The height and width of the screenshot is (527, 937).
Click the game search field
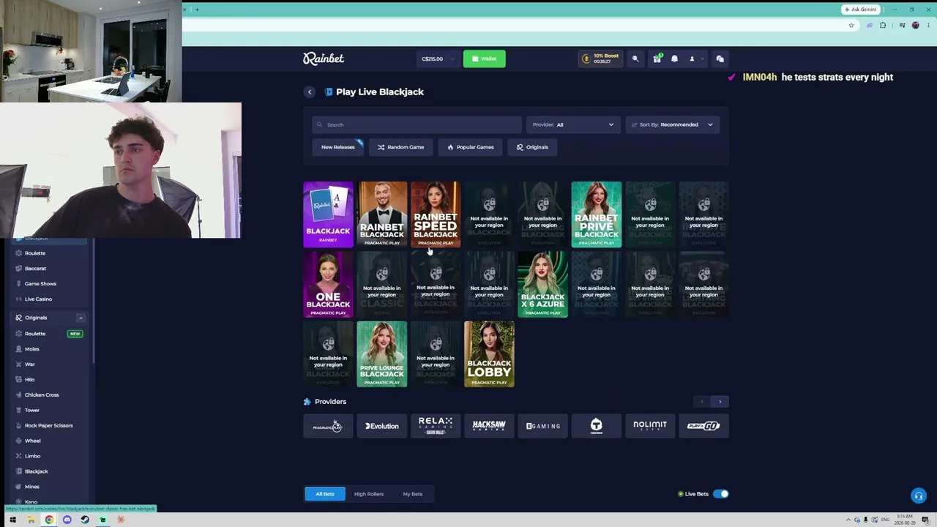click(417, 124)
